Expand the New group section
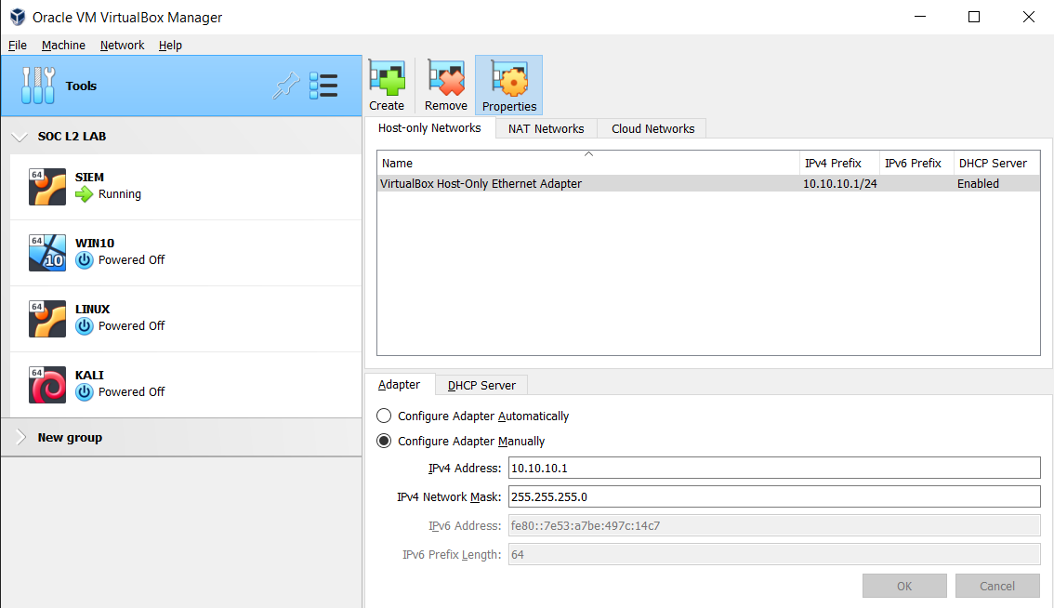Image resolution: width=1054 pixels, height=608 pixels. coord(20,436)
